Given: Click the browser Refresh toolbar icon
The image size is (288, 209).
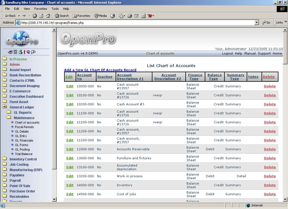Looking at the screenshot, I should pyautogui.click(x=41, y=16).
